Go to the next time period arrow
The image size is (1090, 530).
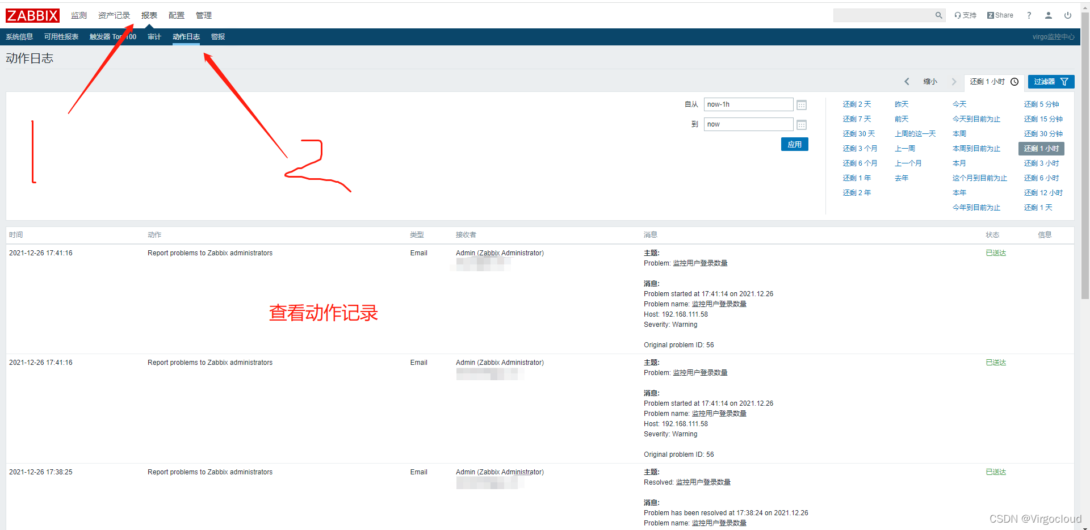tap(954, 82)
